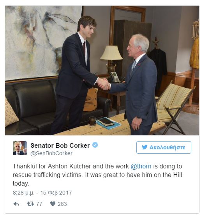Image resolution: width=203 pixels, height=216 pixels.
Task: Click the blue verified badge checkmark
Action: pyautogui.click(x=95, y=145)
